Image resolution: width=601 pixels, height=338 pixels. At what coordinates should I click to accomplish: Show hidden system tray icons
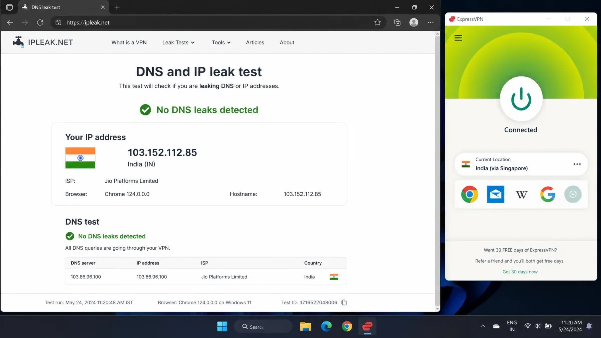point(483,326)
